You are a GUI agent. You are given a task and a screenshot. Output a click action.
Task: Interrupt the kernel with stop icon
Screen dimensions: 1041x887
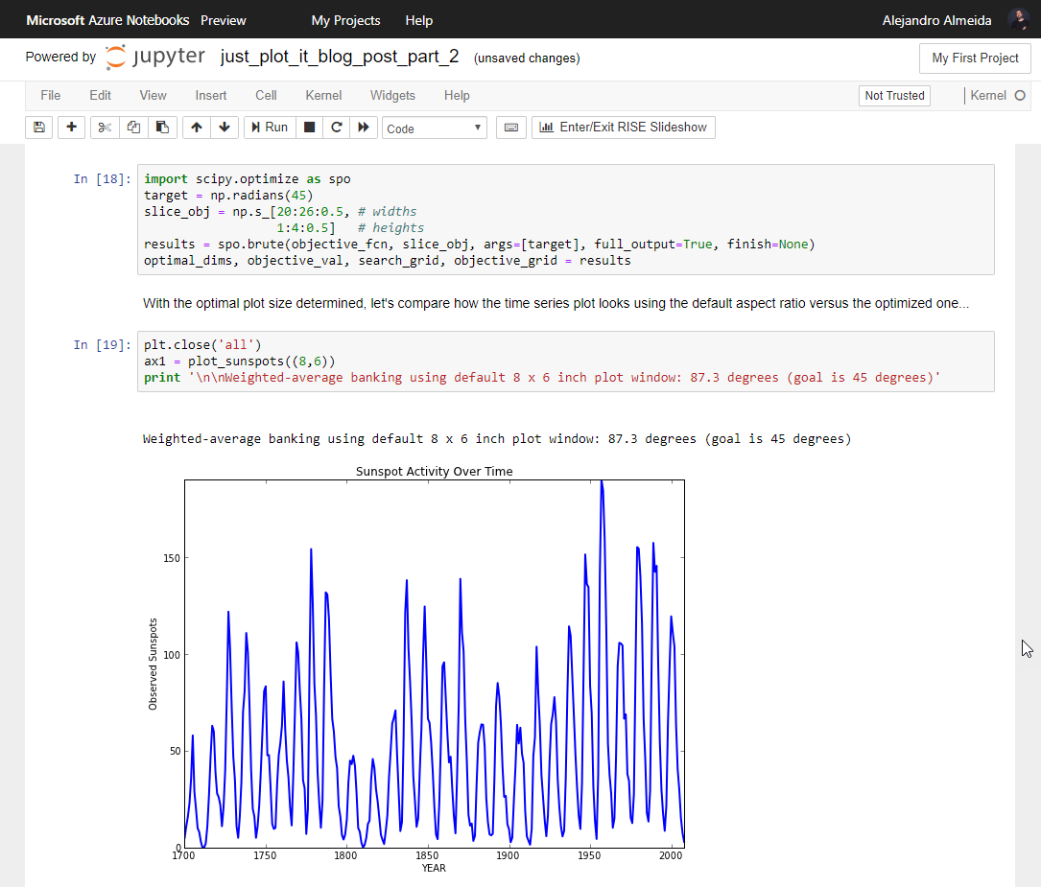[309, 128]
